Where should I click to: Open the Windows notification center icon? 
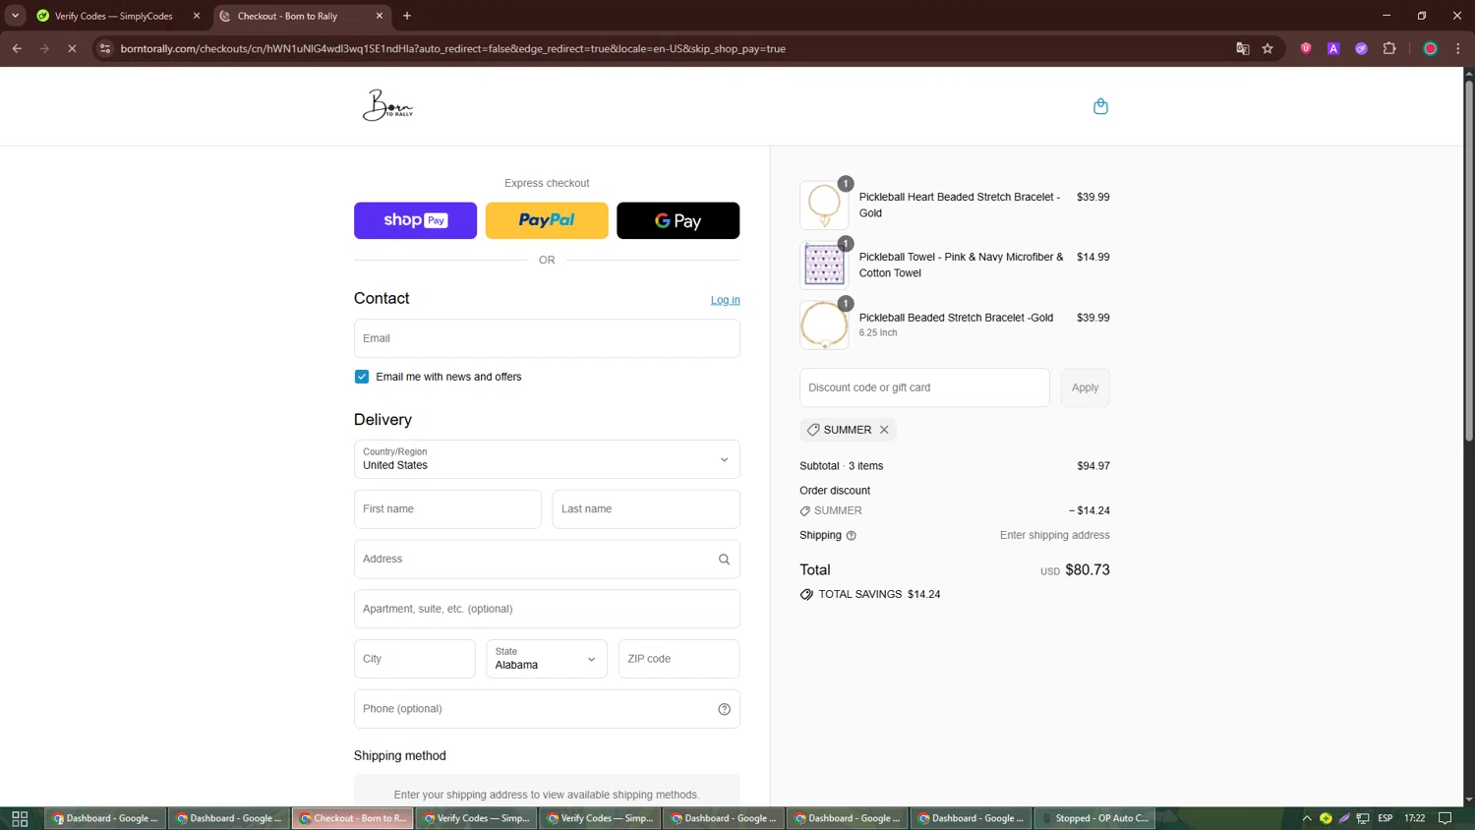(x=1445, y=818)
